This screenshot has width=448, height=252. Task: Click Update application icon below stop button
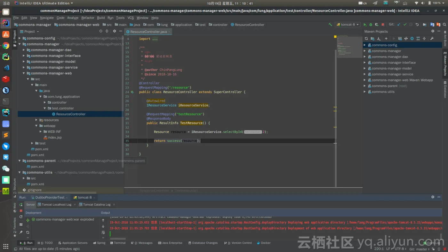[21, 217]
